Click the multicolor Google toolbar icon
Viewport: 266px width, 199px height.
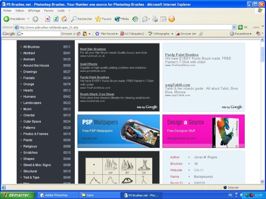[x=85, y=34]
